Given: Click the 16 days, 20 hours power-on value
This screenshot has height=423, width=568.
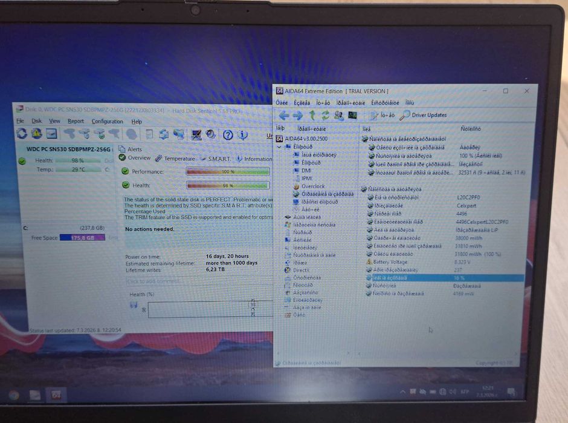Looking at the screenshot, I should pos(227,256).
